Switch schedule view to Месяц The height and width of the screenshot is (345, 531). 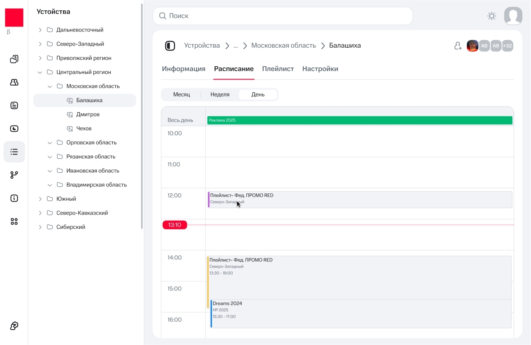[x=182, y=94]
